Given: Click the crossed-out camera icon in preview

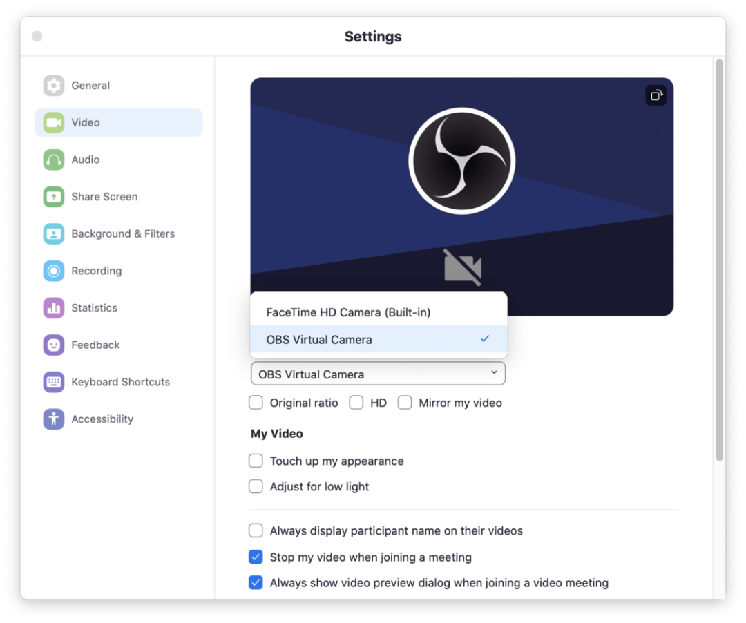Looking at the screenshot, I should point(462,268).
